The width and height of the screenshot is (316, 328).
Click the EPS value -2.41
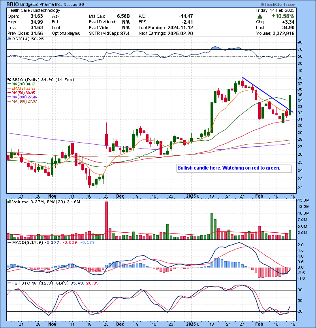coord(187,22)
